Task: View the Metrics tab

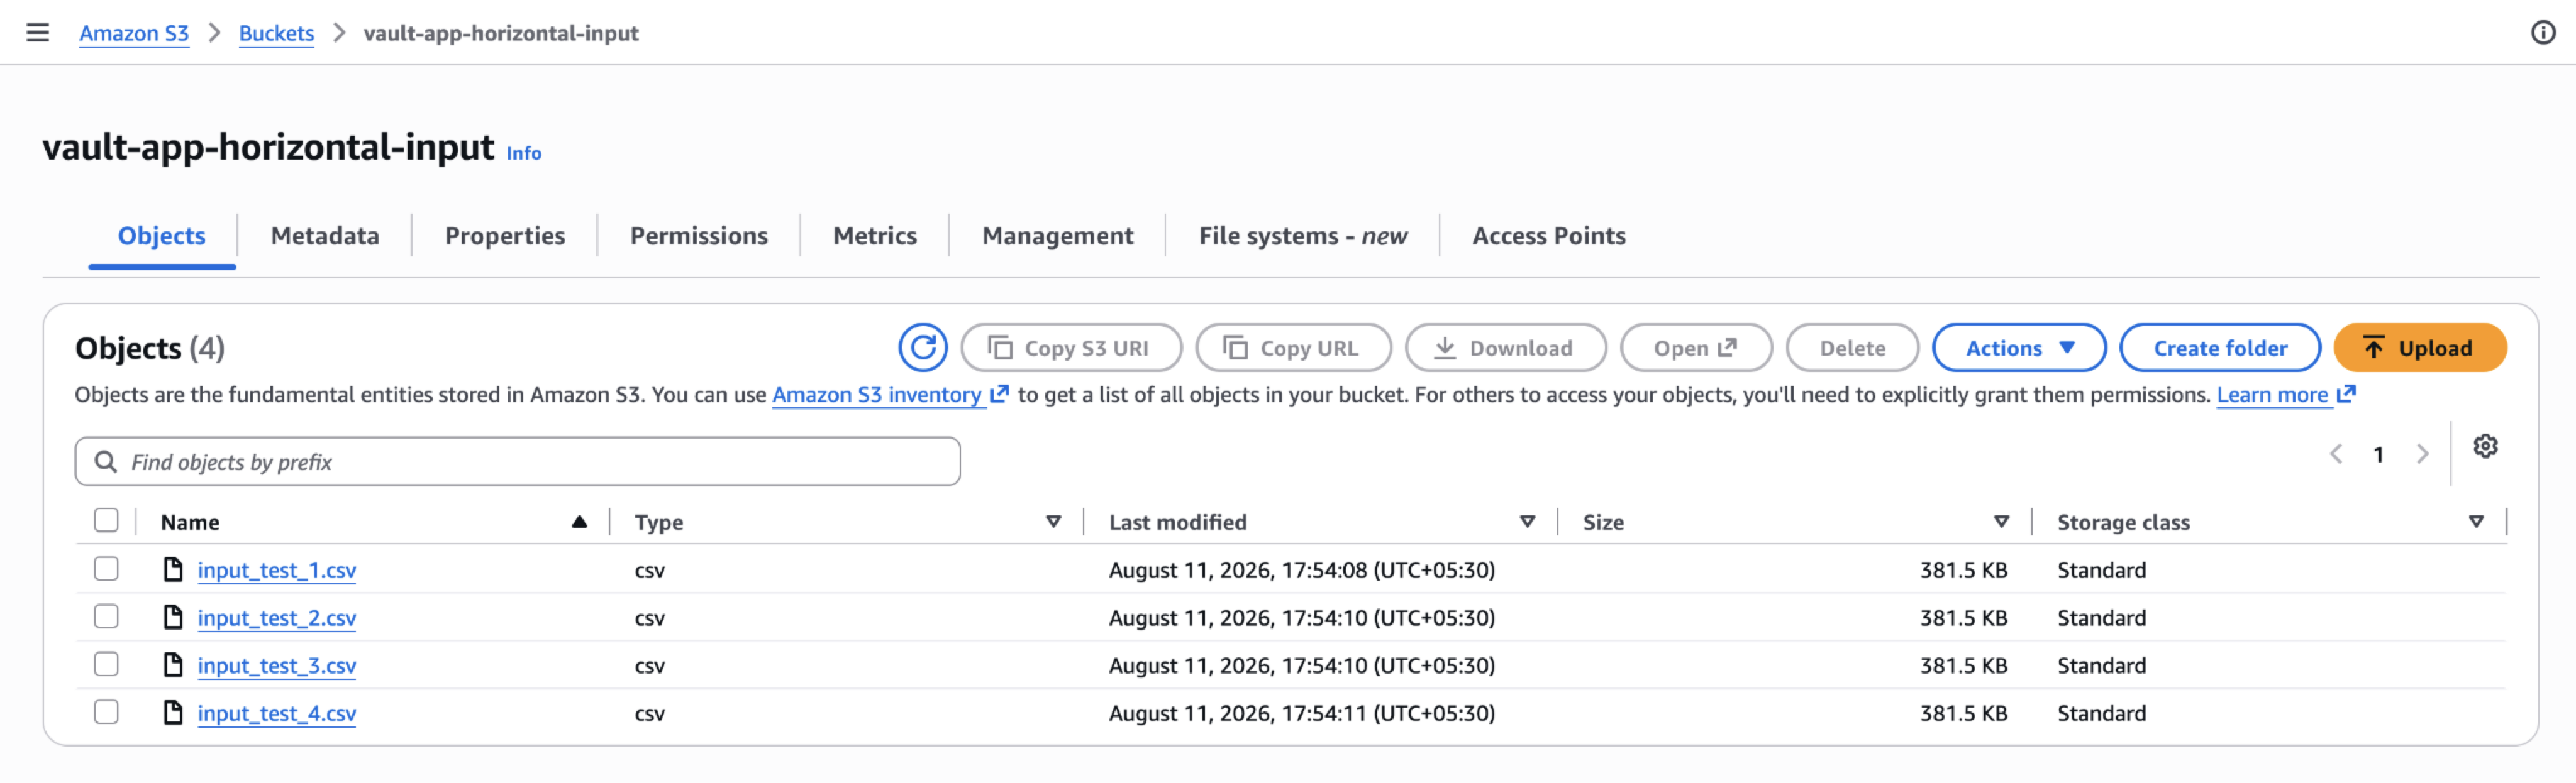Action: [x=875, y=236]
